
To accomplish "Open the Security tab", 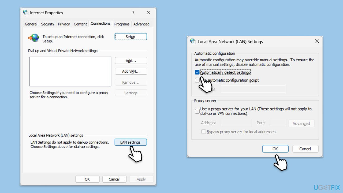I will tap(47, 24).
